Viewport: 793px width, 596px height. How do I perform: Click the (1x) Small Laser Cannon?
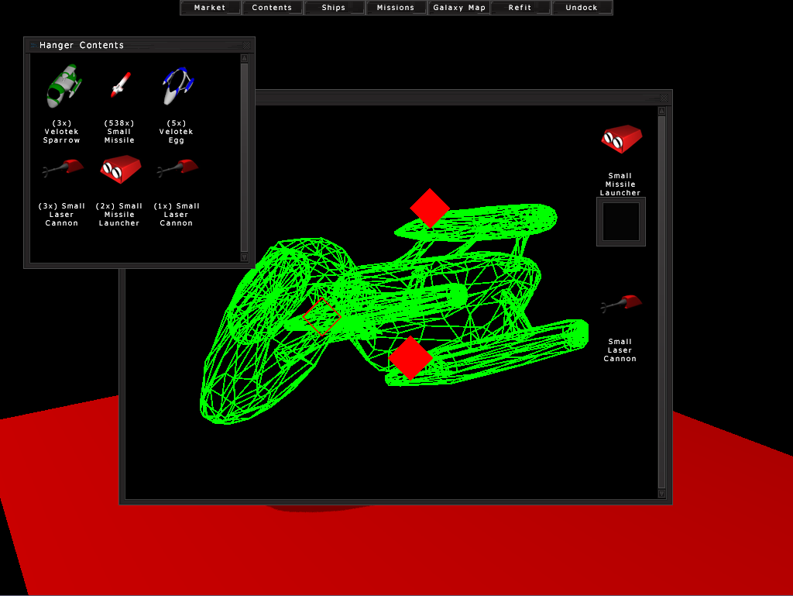tap(177, 167)
